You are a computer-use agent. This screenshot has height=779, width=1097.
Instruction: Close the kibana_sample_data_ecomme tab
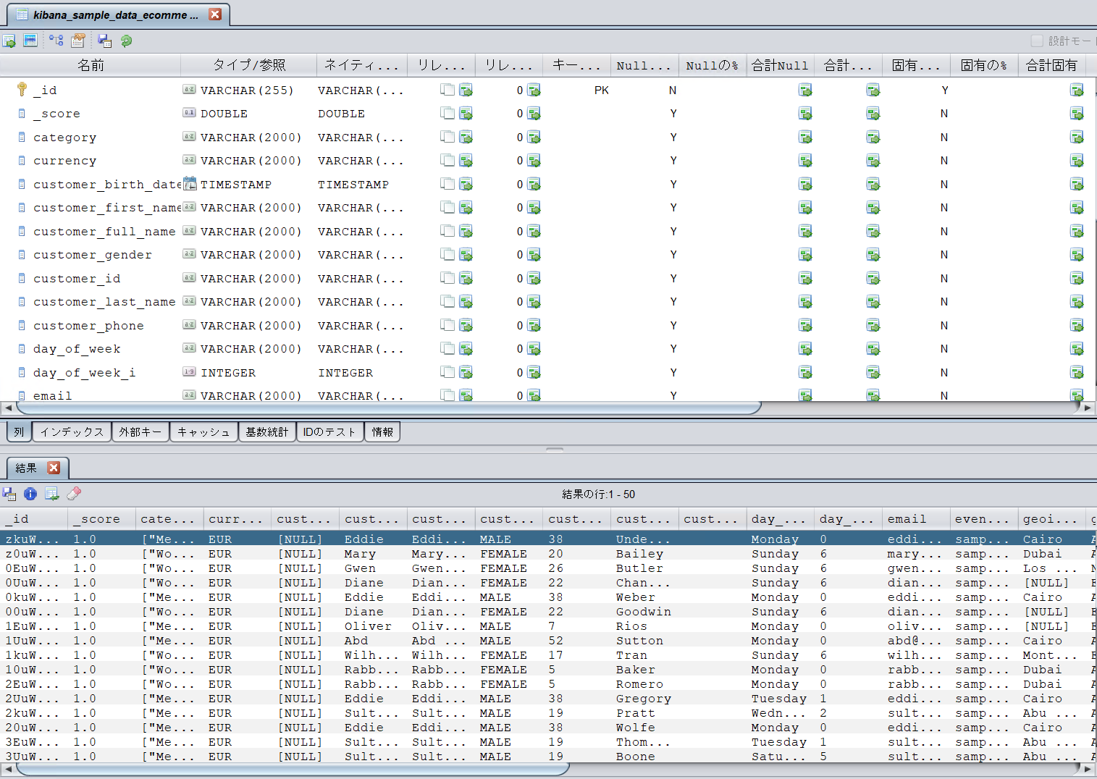pyautogui.click(x=215, y=14)
